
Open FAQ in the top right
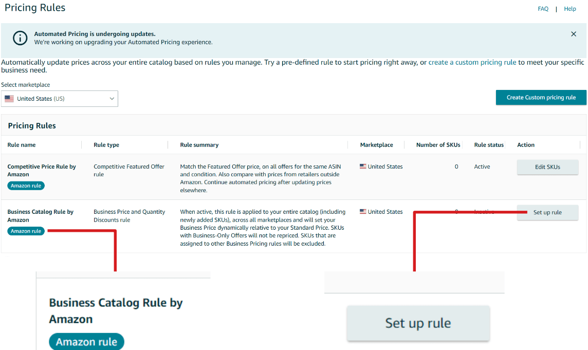click(x=543, y=8)
